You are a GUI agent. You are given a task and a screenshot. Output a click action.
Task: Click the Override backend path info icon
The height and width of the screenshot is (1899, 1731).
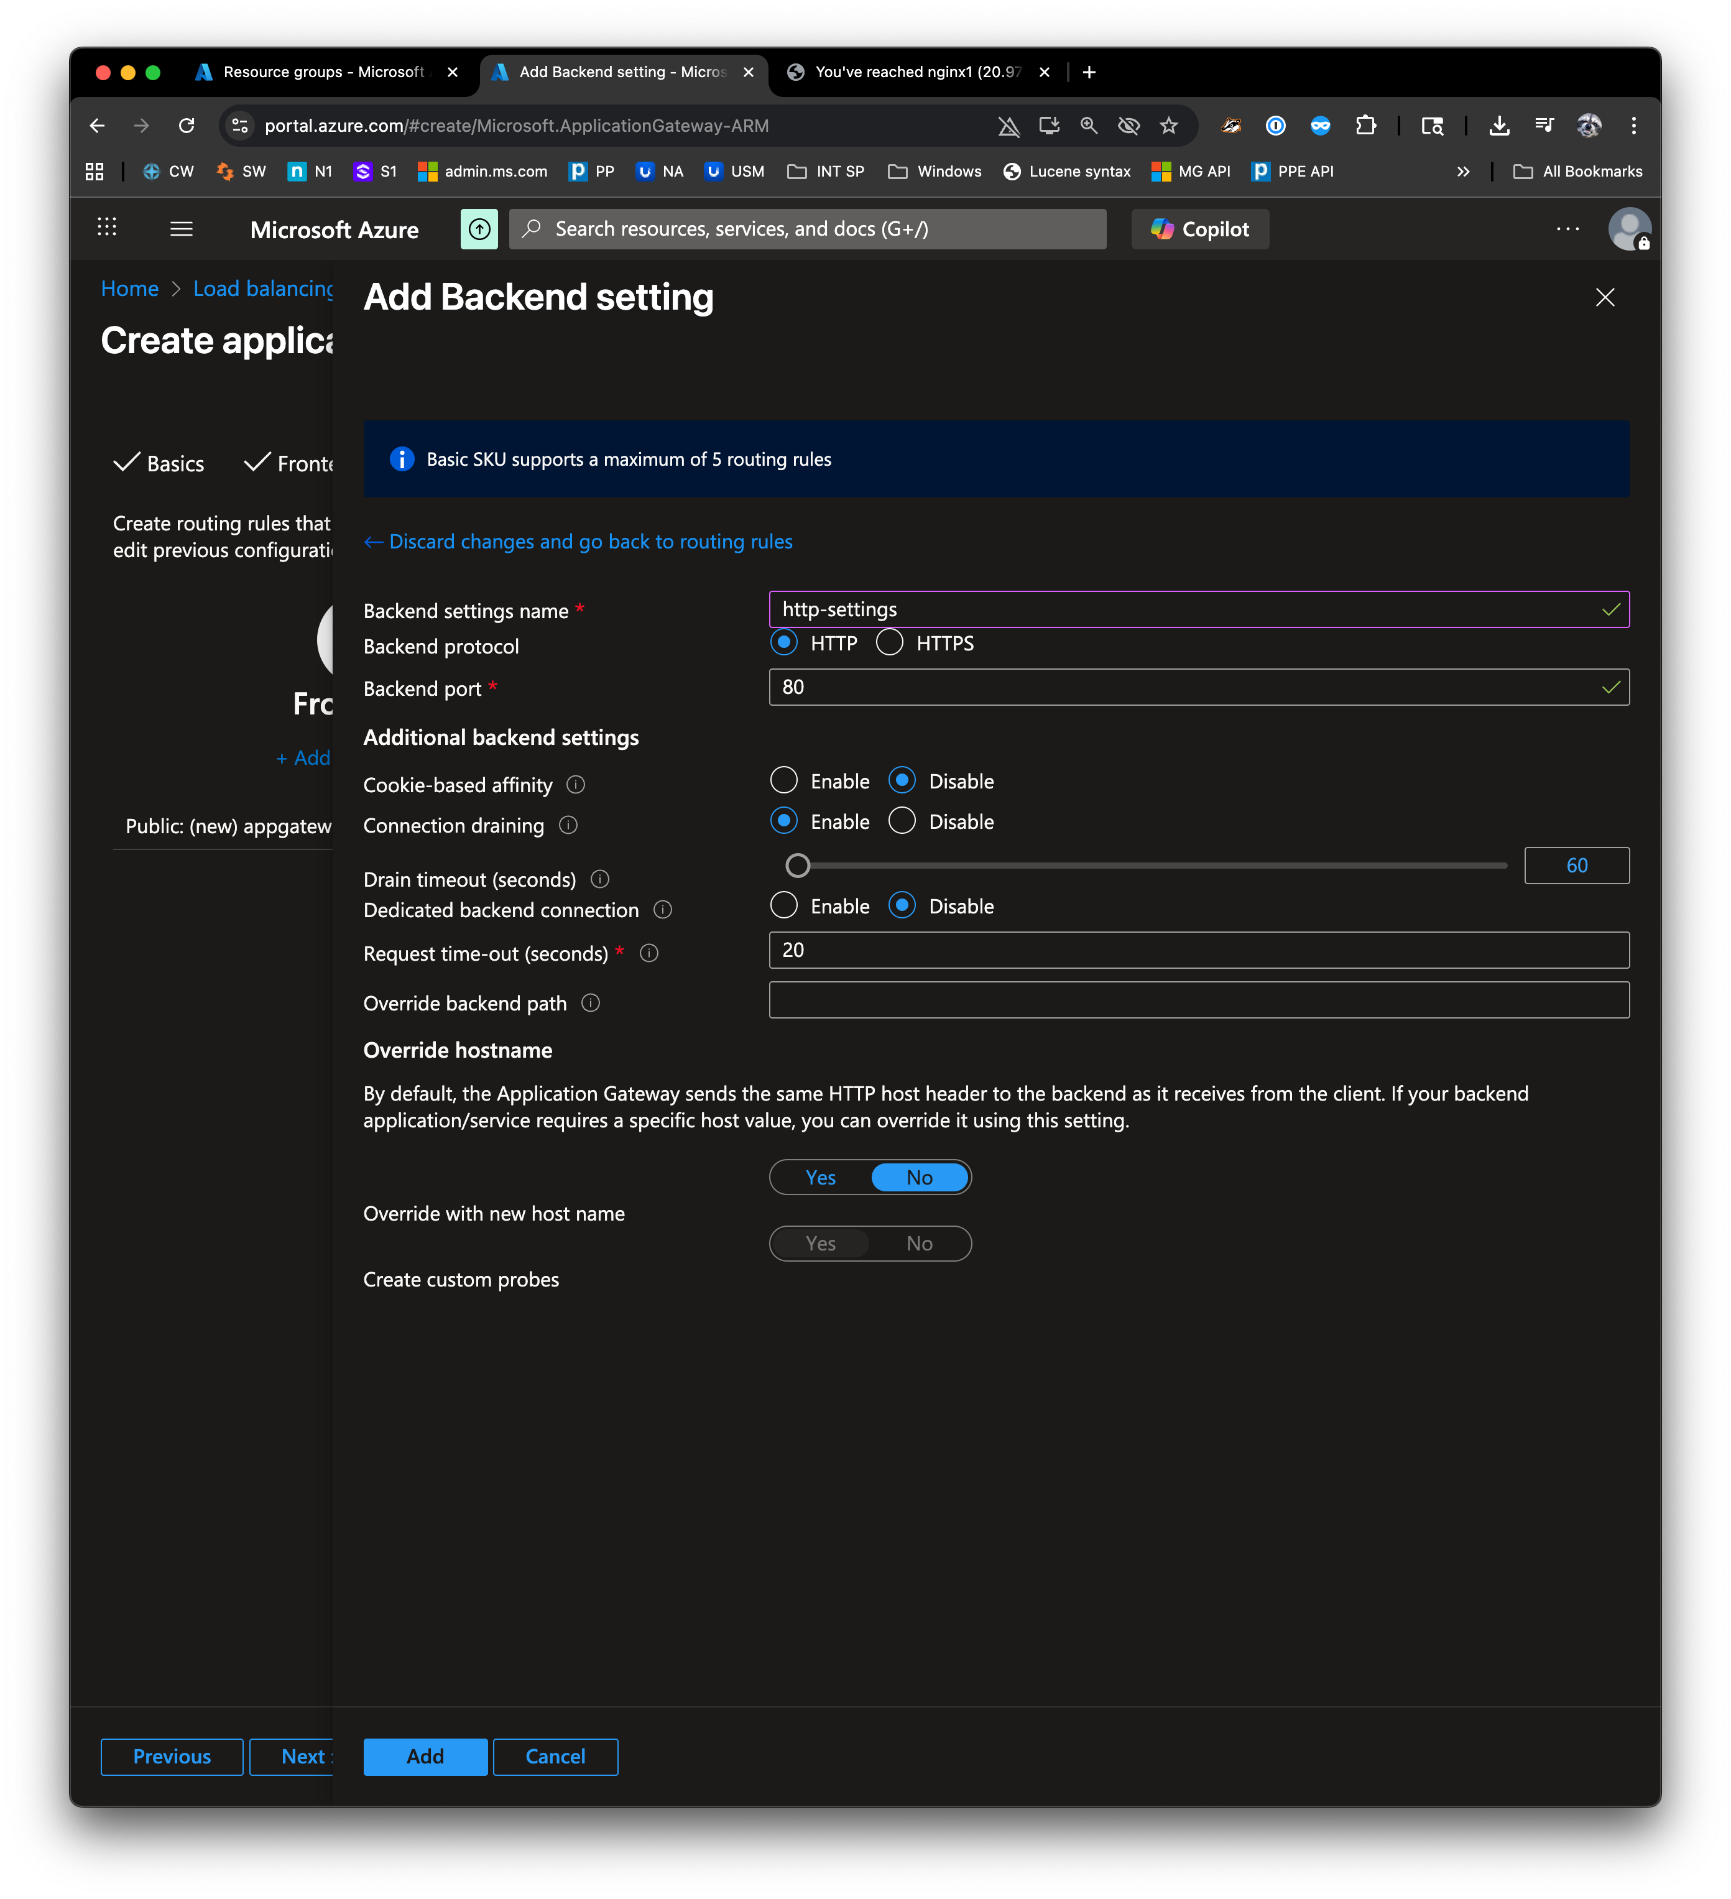(591, 1003)
